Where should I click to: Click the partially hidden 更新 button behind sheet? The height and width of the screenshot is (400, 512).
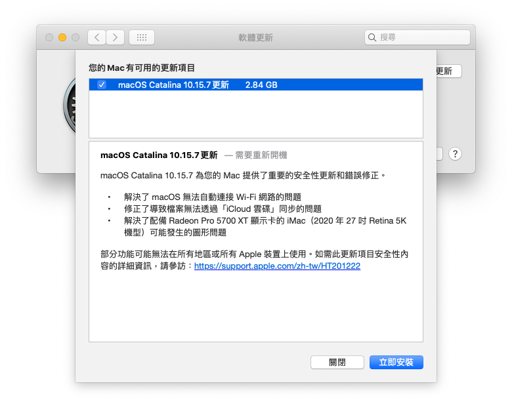pos(449,71)
